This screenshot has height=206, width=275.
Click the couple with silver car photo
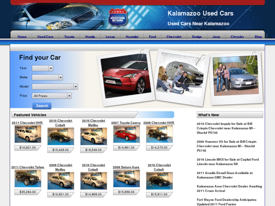(236, 77)
